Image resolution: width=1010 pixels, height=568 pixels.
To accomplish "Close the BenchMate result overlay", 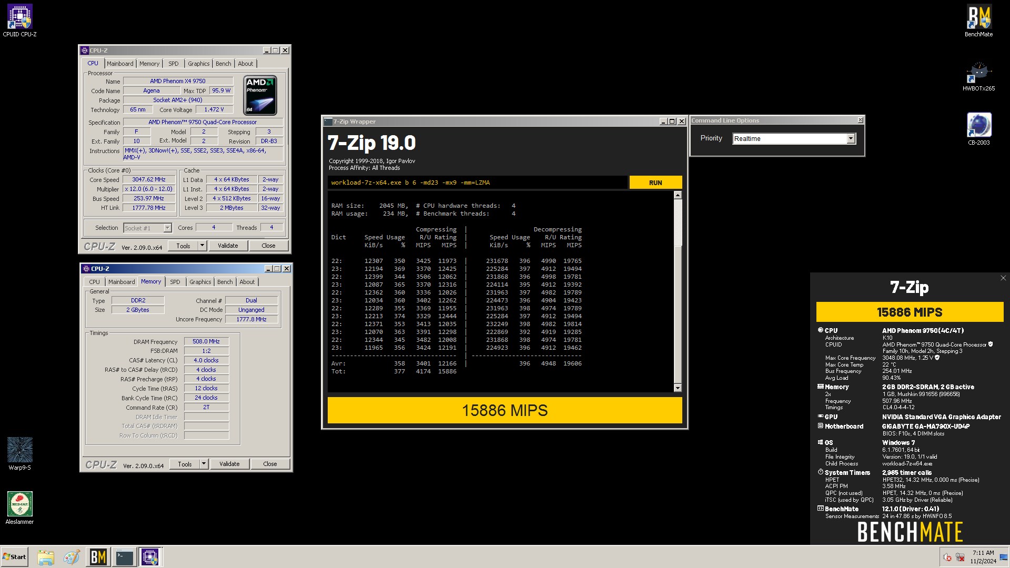I will [1003, 278].
